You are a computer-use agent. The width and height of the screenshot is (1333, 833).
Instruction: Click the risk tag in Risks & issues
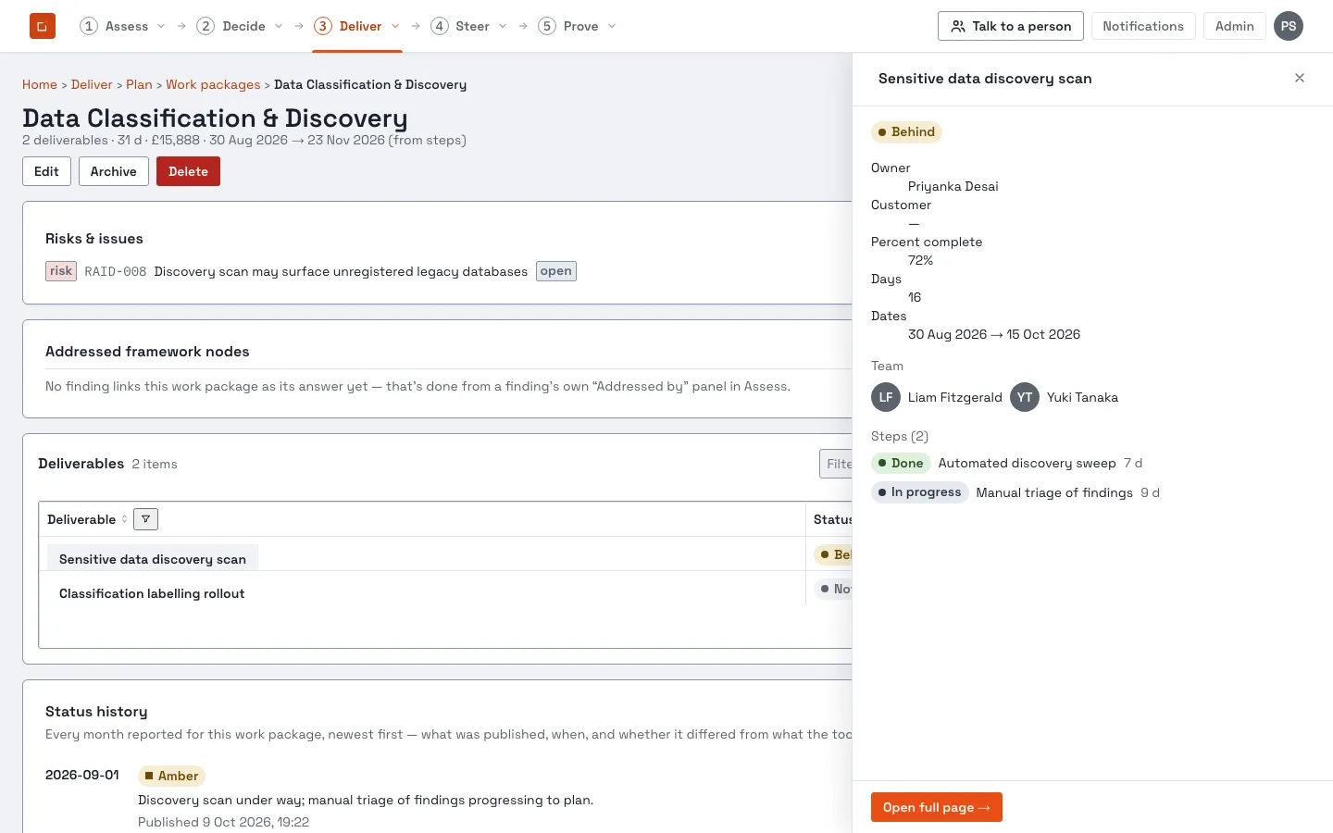[61, 271]
